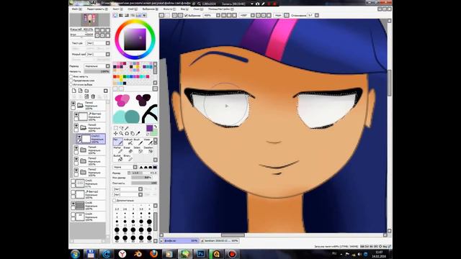This screenshot has width=461, height=259.
Task: Toggle the selection source checkbox
Action: tap(71, 85)
